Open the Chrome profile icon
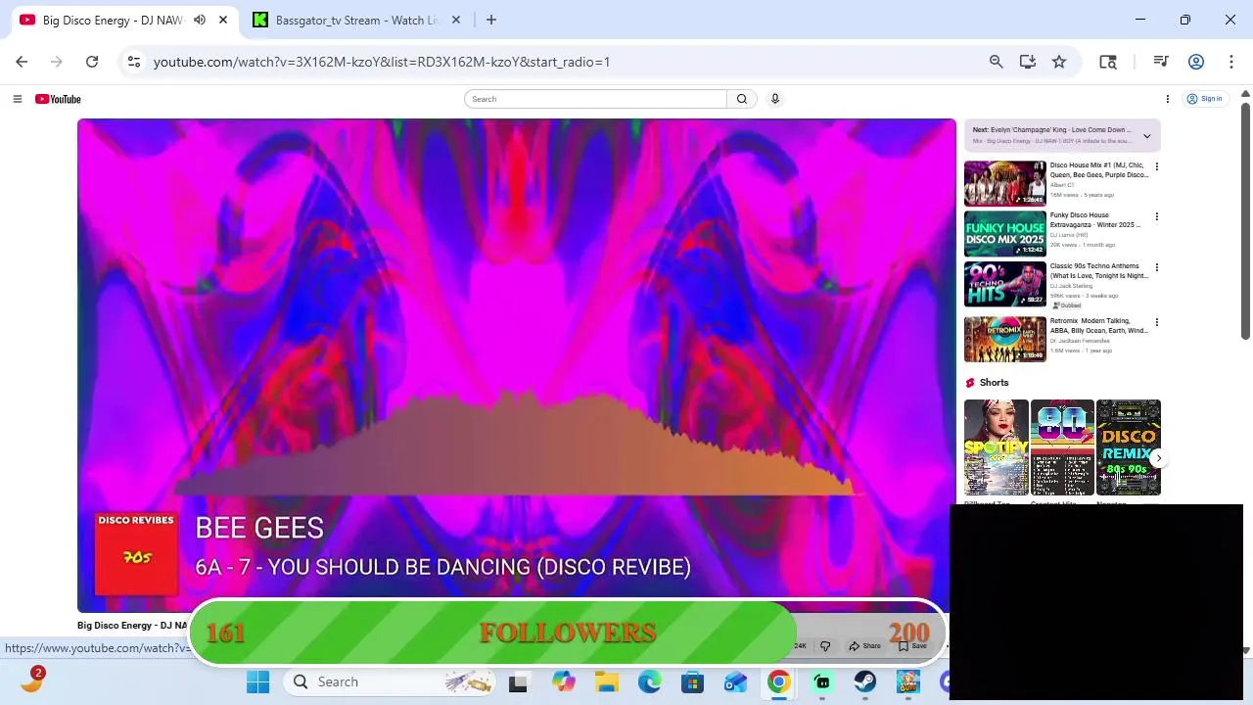1253x705 pixels. (1195, 62)
